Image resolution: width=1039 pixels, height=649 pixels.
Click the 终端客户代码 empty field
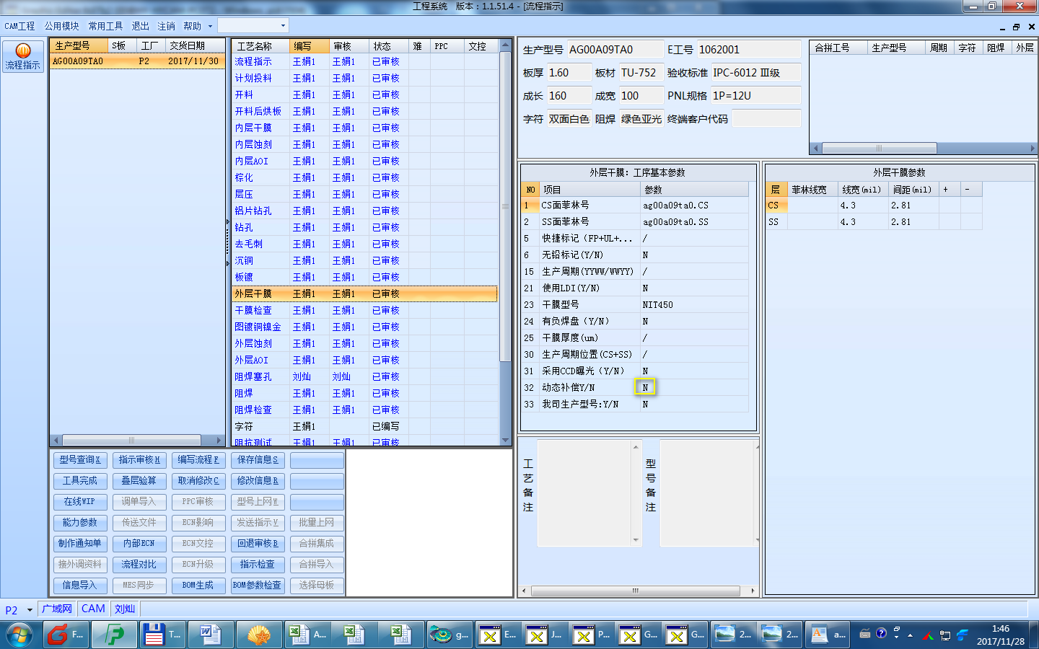pyautogui.click(x=766, y=119)
